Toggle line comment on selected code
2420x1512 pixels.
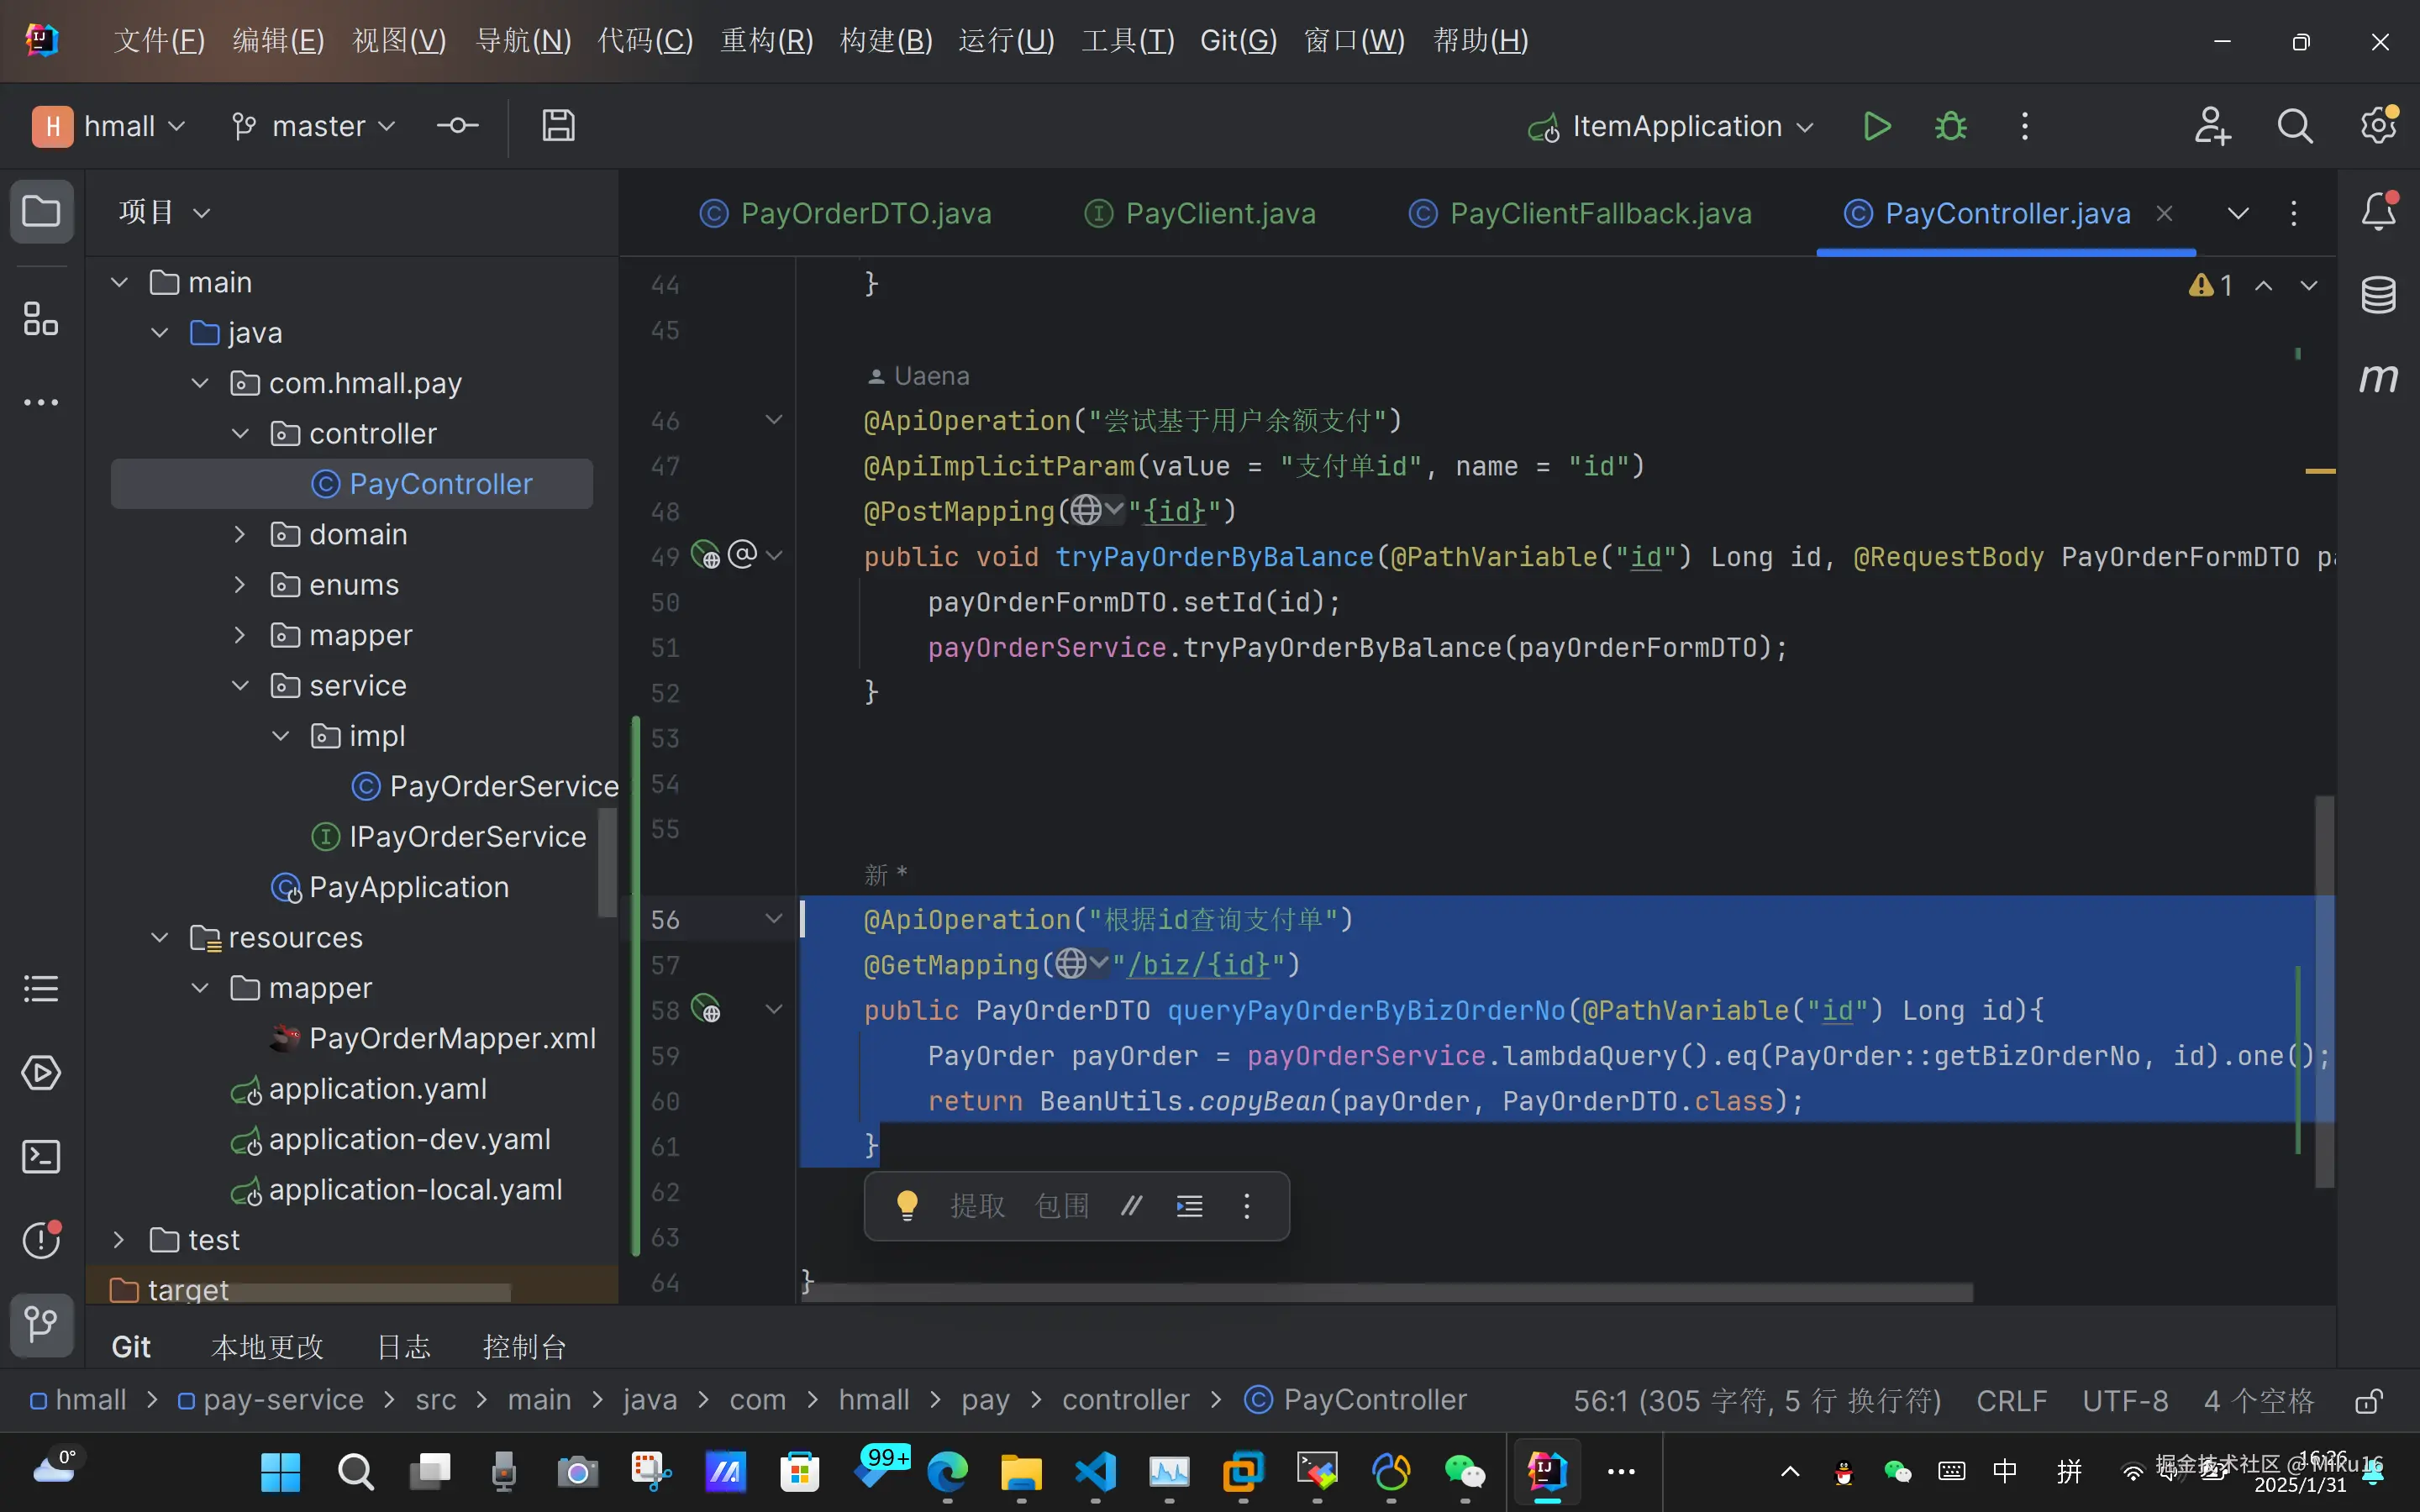pyautogui.click(x=1131, y=1206)
